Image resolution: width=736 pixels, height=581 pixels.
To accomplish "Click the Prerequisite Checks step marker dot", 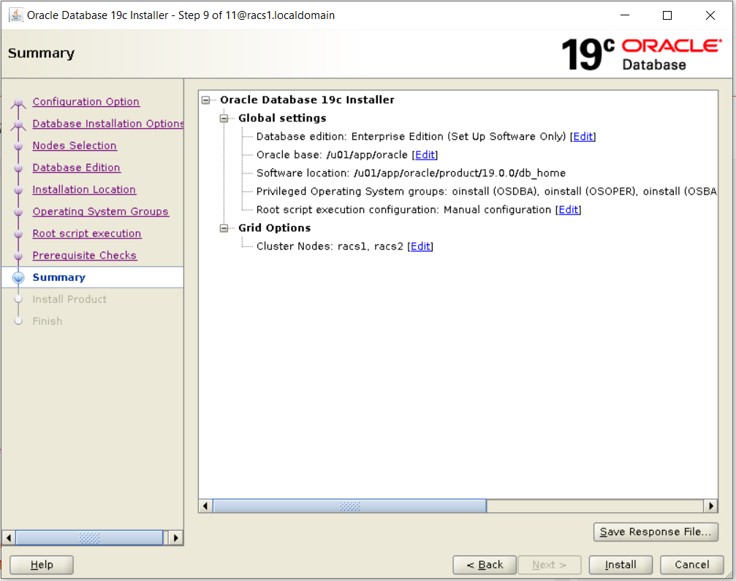I will tap(18, 256).
